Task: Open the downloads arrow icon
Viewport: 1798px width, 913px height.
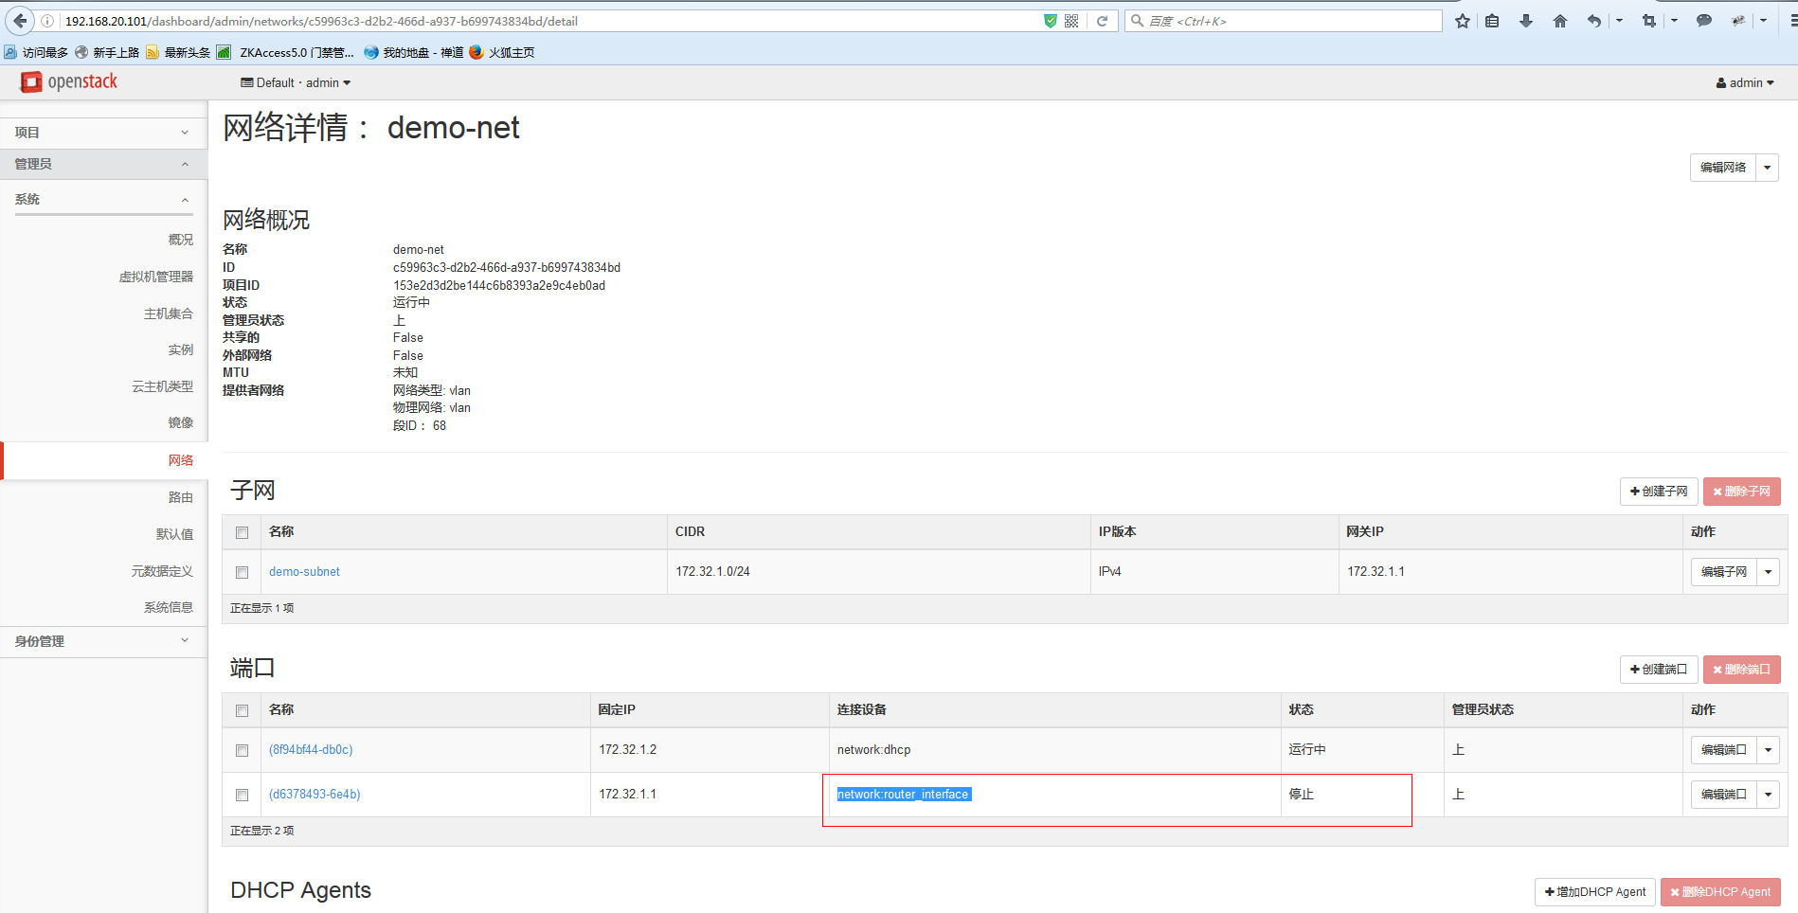Action: (x=1526, y=21)
